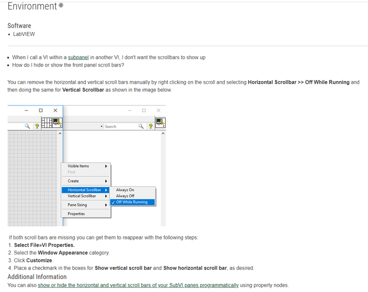Click the search magnifier icon in right window
This screenshot has width=368, height=292.
(141, 126)
